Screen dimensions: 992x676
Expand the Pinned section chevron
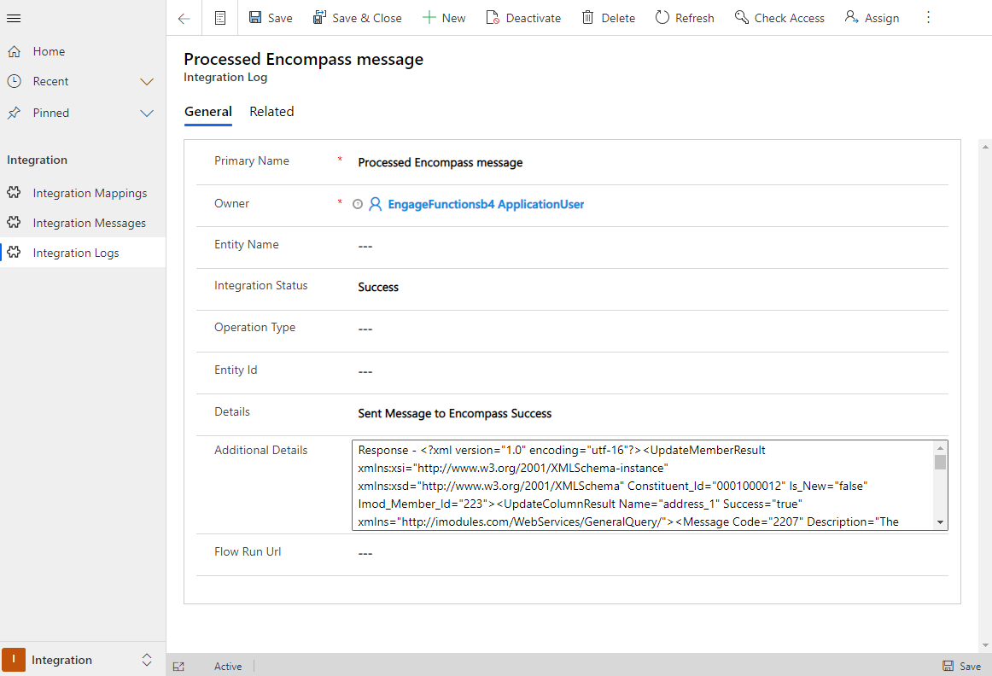(147, 113)
